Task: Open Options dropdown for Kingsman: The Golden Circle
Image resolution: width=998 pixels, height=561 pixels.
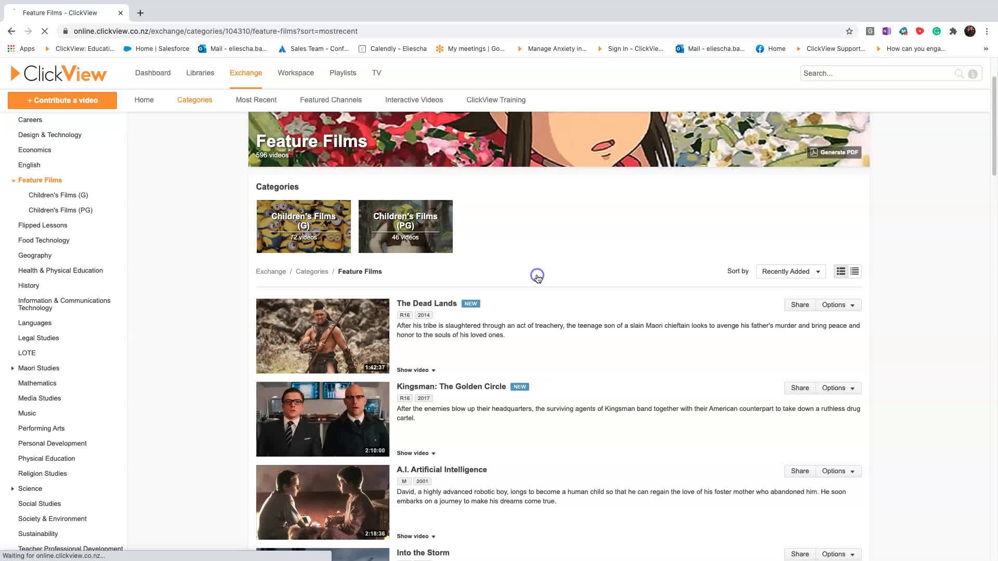Action: point(838,388)
